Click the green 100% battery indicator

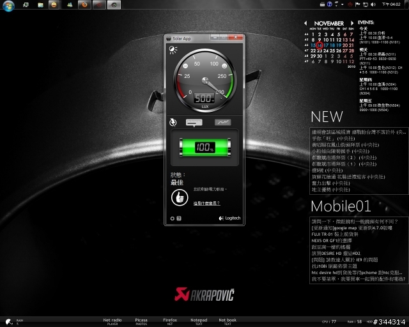click(205, 148)
